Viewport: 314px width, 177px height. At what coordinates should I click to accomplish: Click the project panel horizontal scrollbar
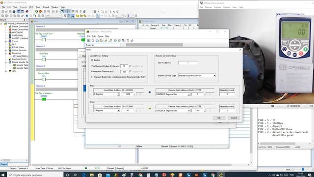point(14,160)
